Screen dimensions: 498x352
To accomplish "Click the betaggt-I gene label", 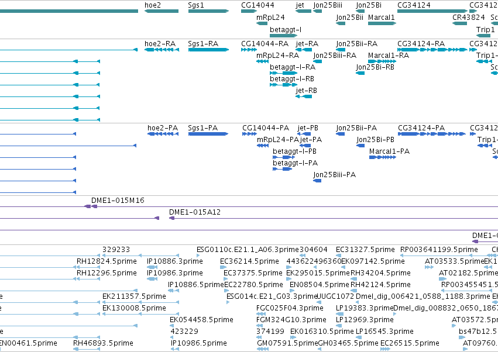I will [286, 29].
